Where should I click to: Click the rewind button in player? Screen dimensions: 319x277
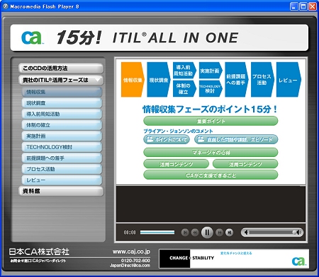[x=195, y=232]
